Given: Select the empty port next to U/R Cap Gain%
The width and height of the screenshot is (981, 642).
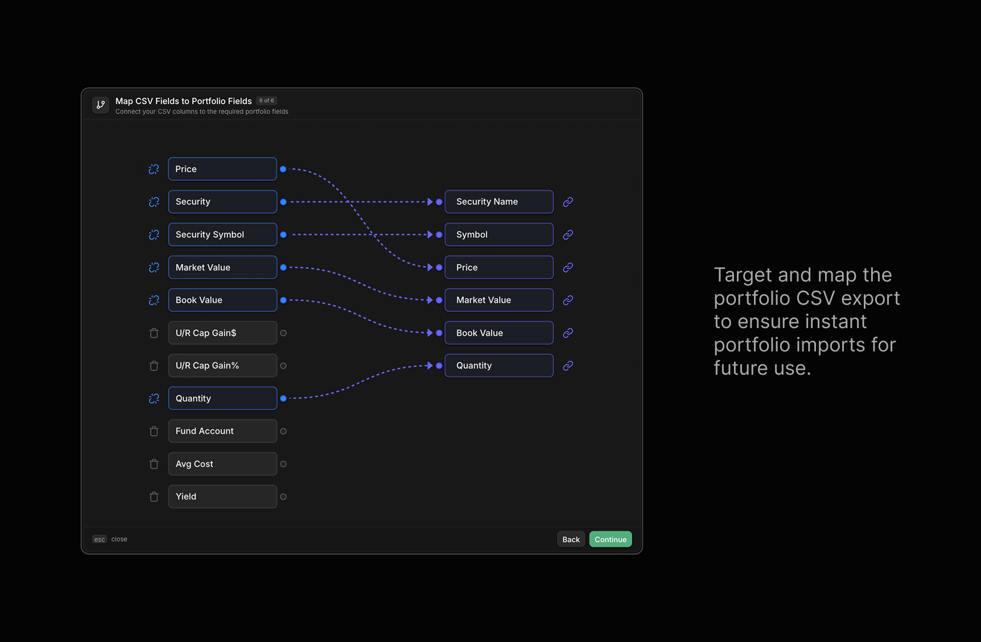Looking at the screenshot, I should coord(283,366).
